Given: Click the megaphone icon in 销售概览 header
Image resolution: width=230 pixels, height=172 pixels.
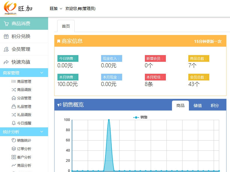Looking at the screenshot, I should (x=59, y=105).
